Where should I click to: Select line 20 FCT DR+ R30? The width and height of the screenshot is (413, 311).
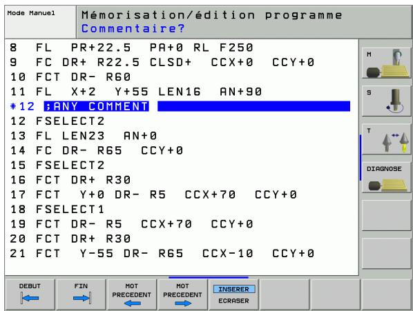[x=70, y=239]
